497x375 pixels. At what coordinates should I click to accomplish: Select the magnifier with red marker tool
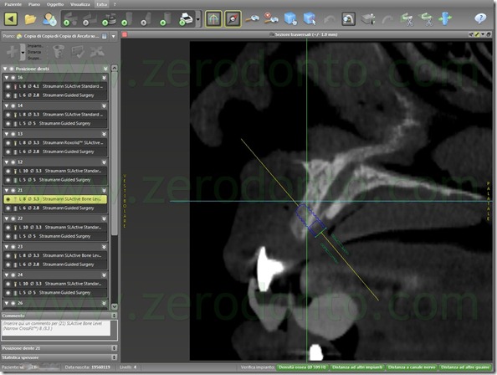point(271,18)
